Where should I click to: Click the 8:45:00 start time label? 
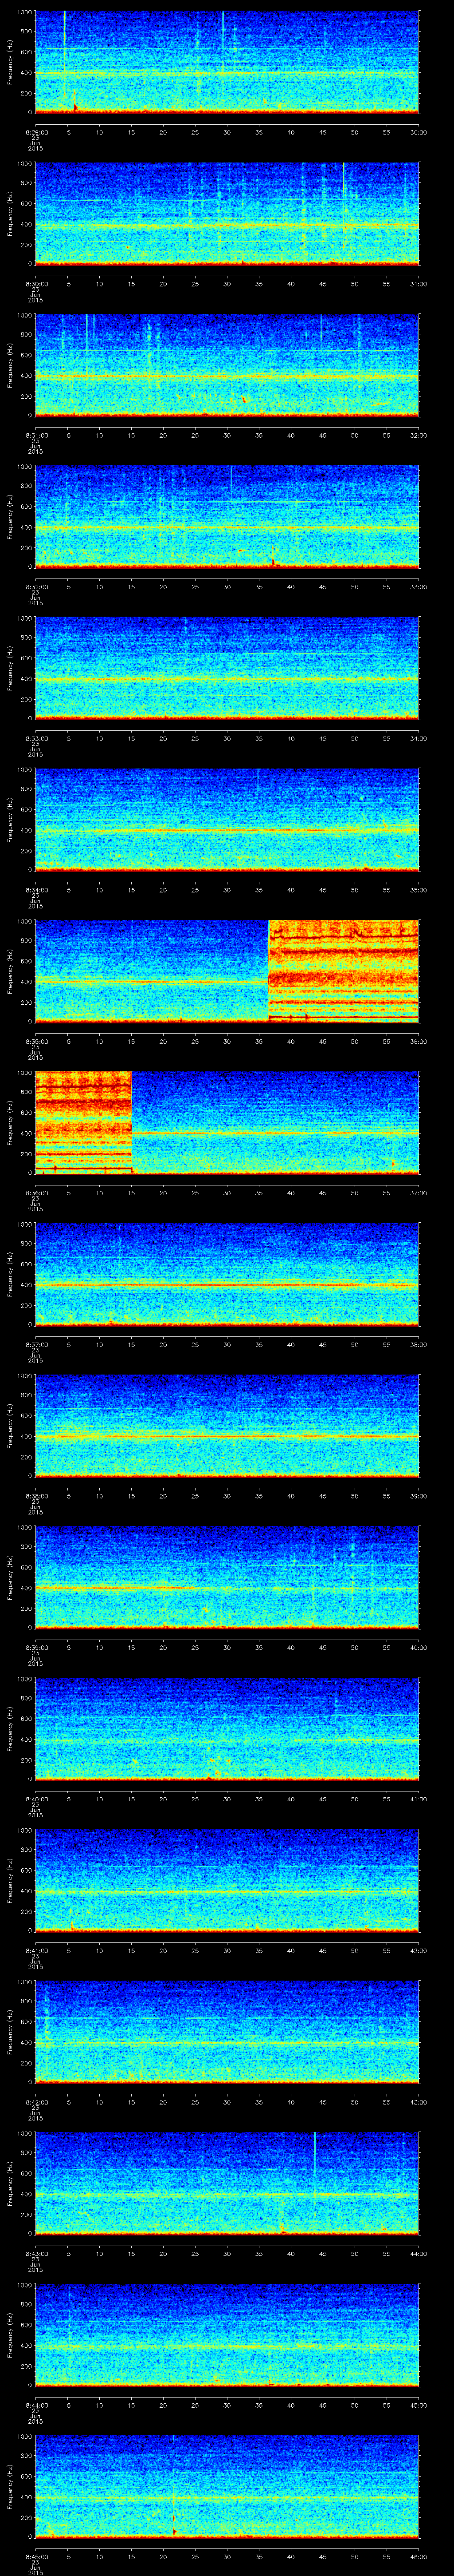[36, 2556]
